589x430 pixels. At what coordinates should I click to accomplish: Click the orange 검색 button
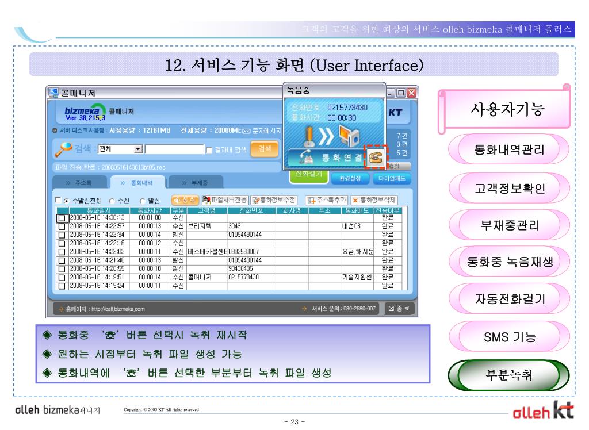pos(265,149)
